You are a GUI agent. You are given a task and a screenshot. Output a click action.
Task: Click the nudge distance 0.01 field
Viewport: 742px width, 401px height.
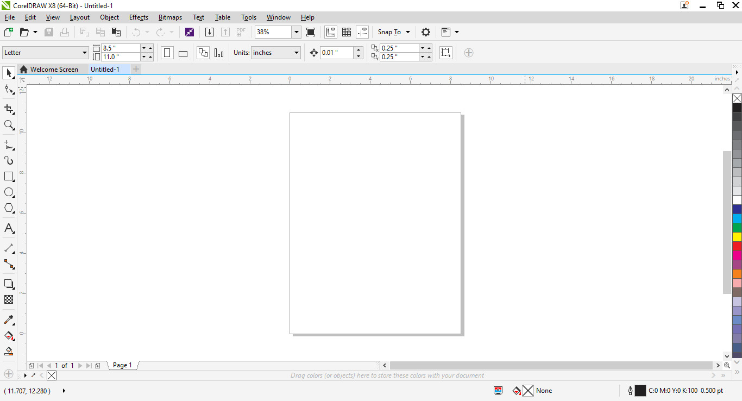click(337, 53)
